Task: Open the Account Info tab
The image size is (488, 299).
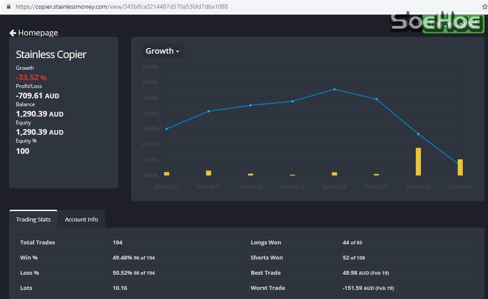Action: pyautogui.click(x=82, y=219)
